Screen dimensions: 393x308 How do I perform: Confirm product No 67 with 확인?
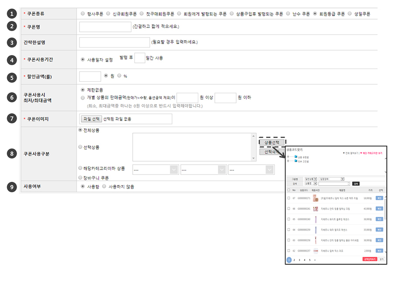379,198
